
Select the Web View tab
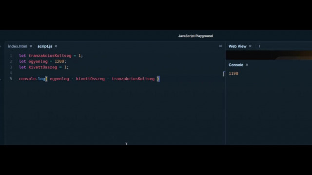coord(237,46)
